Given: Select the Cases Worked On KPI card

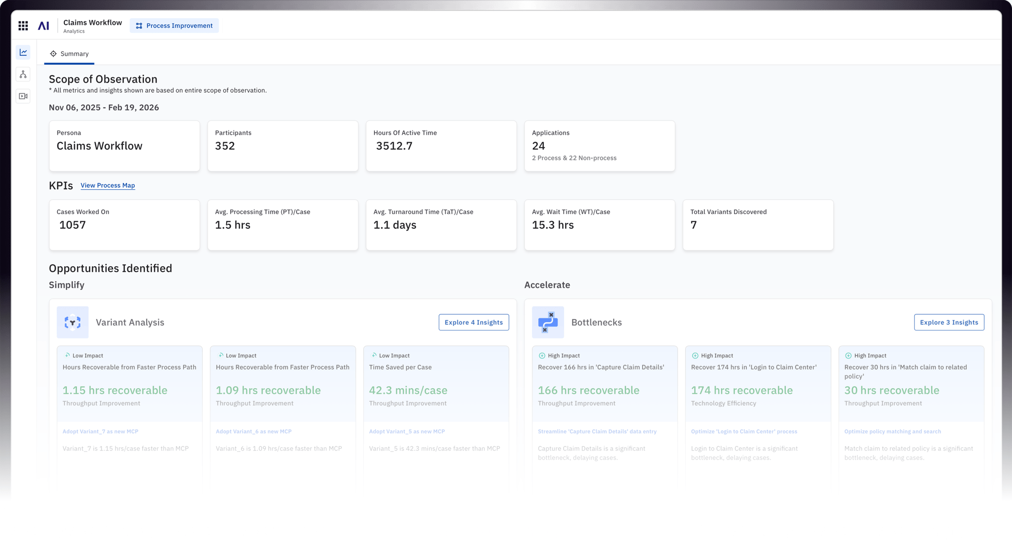Looking at the screenshot, I should (124, 225).
